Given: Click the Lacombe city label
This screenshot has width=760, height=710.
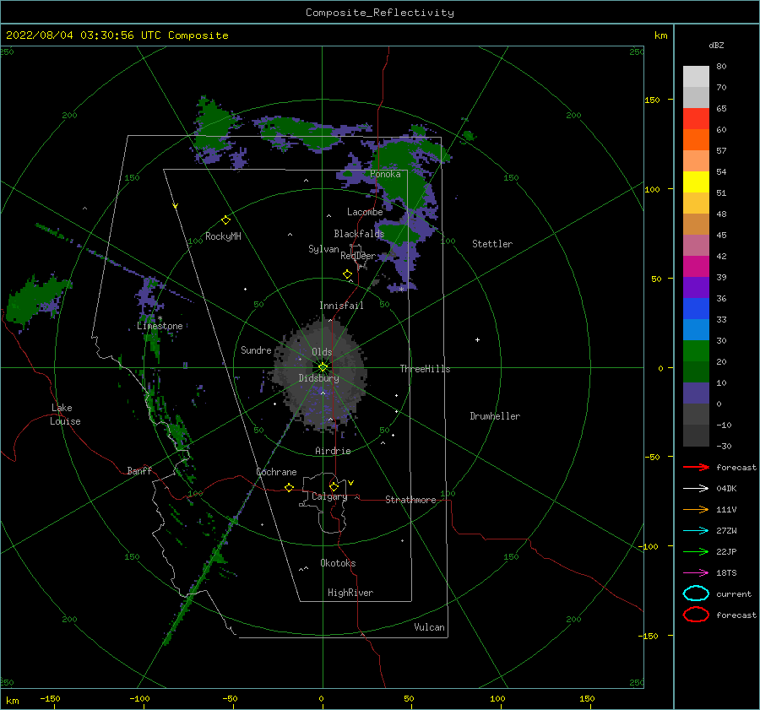Looking at the screenshot, I should [x=365, y=212].
